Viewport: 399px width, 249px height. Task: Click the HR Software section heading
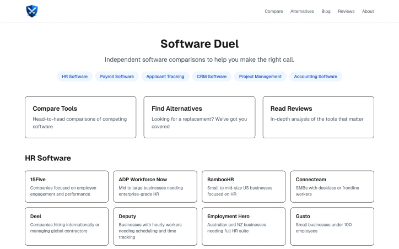48,158
